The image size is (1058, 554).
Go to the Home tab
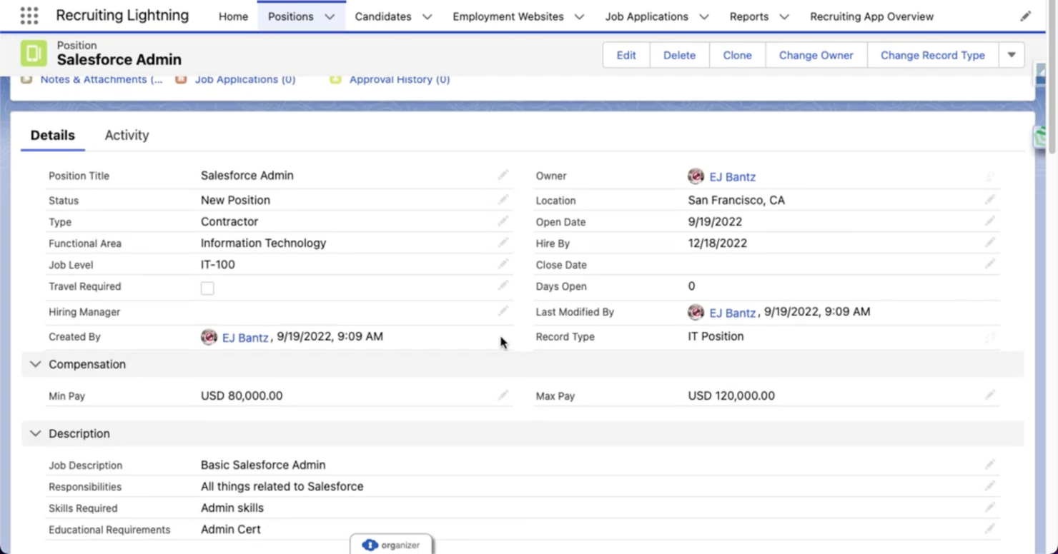(x=233, y=16)
